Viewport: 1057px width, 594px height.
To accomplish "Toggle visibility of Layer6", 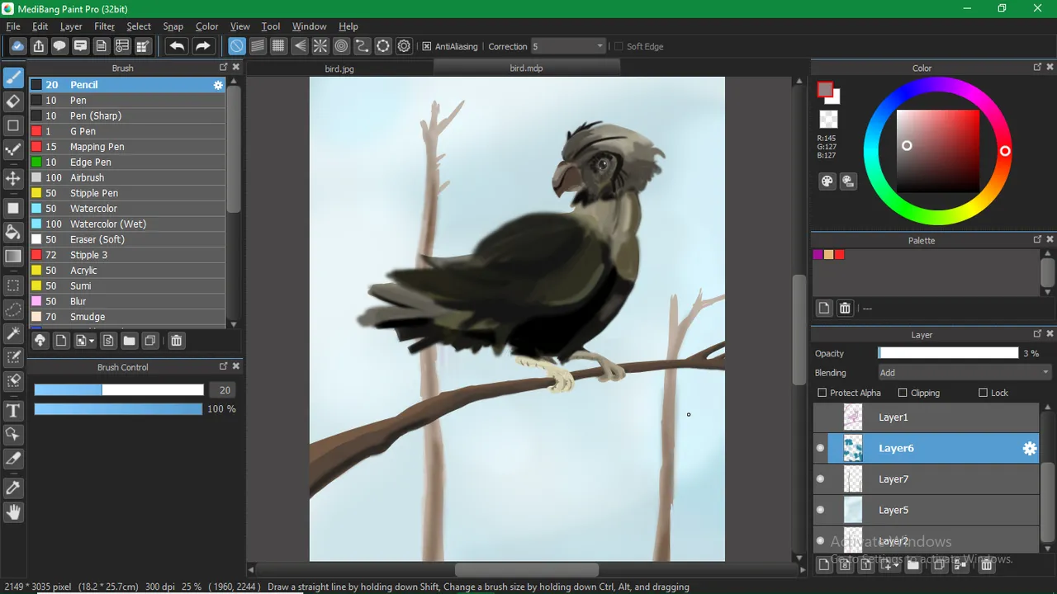I will point(820,448).
